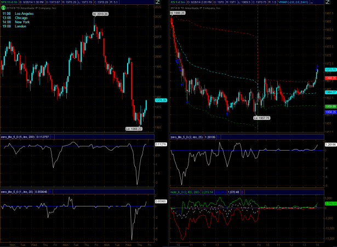This screenshot has width=337, height=247.
Task: Click the chart scale icon on the /ES chart
Action: pyautogui.click(x=328, y=2)
